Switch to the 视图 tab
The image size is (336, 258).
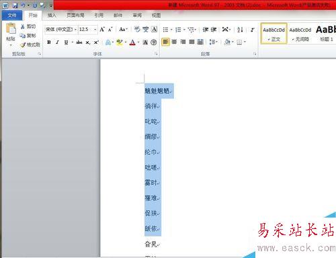point(156,15)
